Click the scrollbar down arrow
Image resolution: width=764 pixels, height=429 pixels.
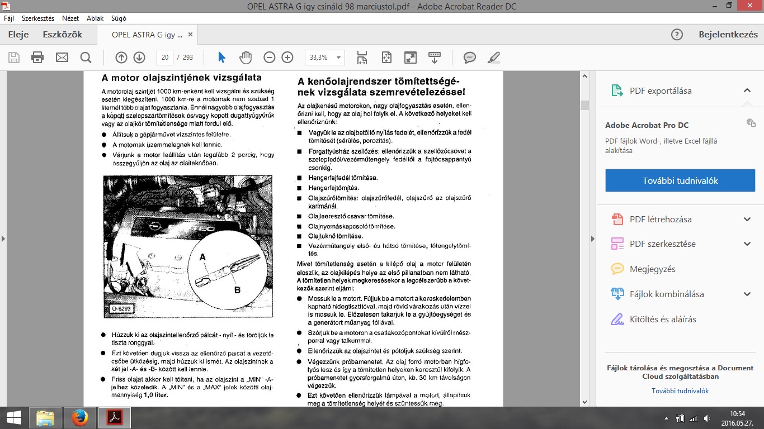pos(585,402)
